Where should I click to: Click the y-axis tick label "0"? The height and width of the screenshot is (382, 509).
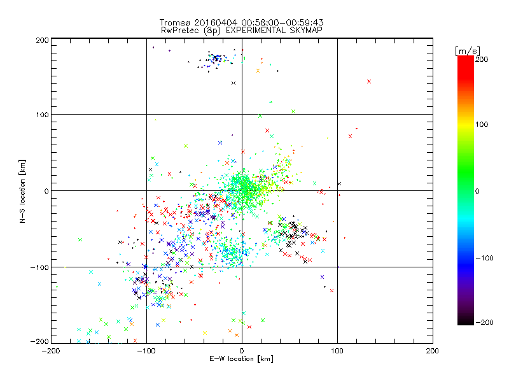pyautogui.click(x=46, y=191)
